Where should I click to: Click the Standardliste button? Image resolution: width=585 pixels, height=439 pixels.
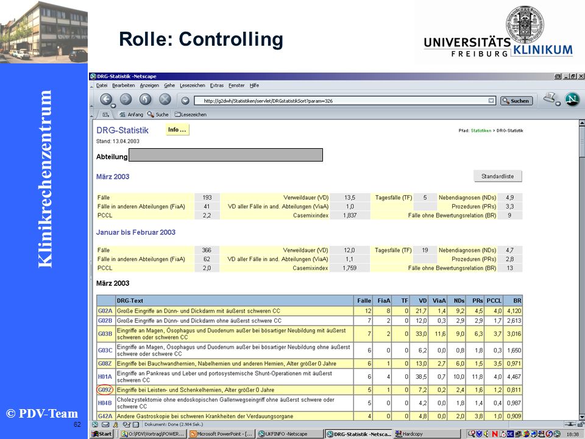(x=498, y=176)
